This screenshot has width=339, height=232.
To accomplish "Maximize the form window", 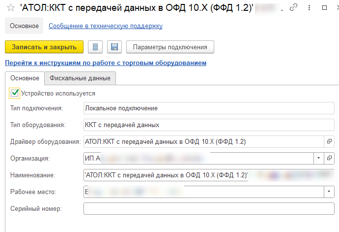I will coord(324,8).
